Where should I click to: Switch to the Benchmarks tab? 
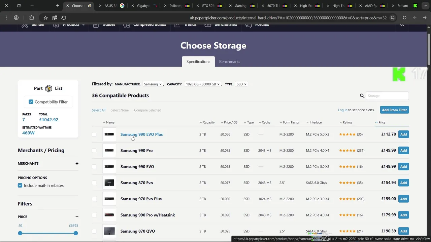[x=230, y=62]
